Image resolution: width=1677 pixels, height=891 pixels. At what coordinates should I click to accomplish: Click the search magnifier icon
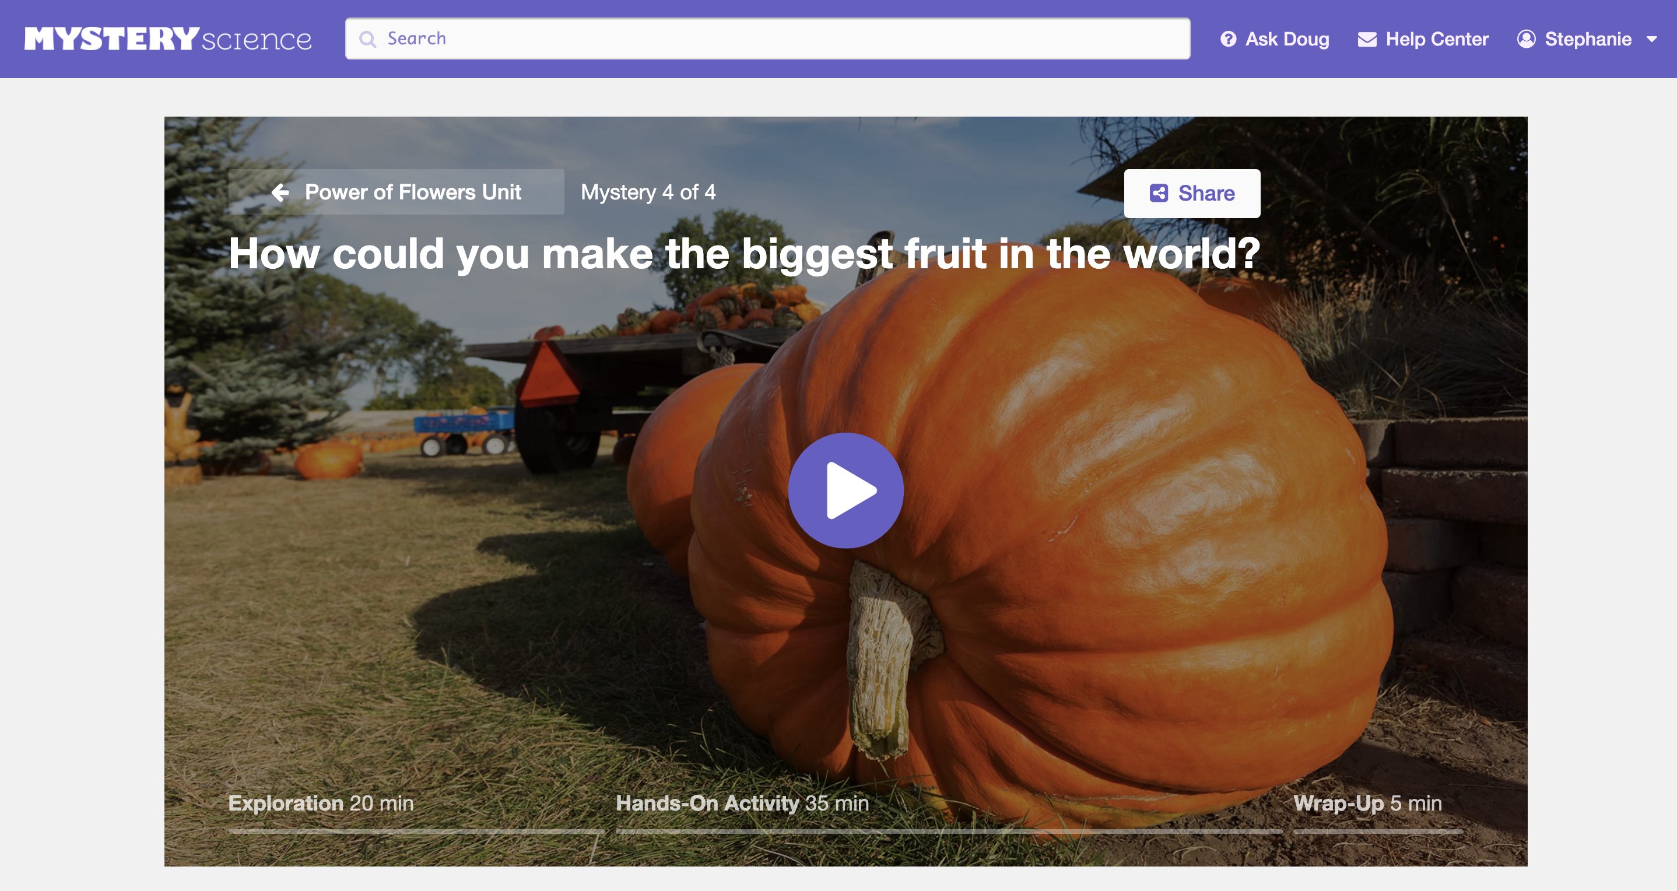pyautogui.click(x=368, y=39)
